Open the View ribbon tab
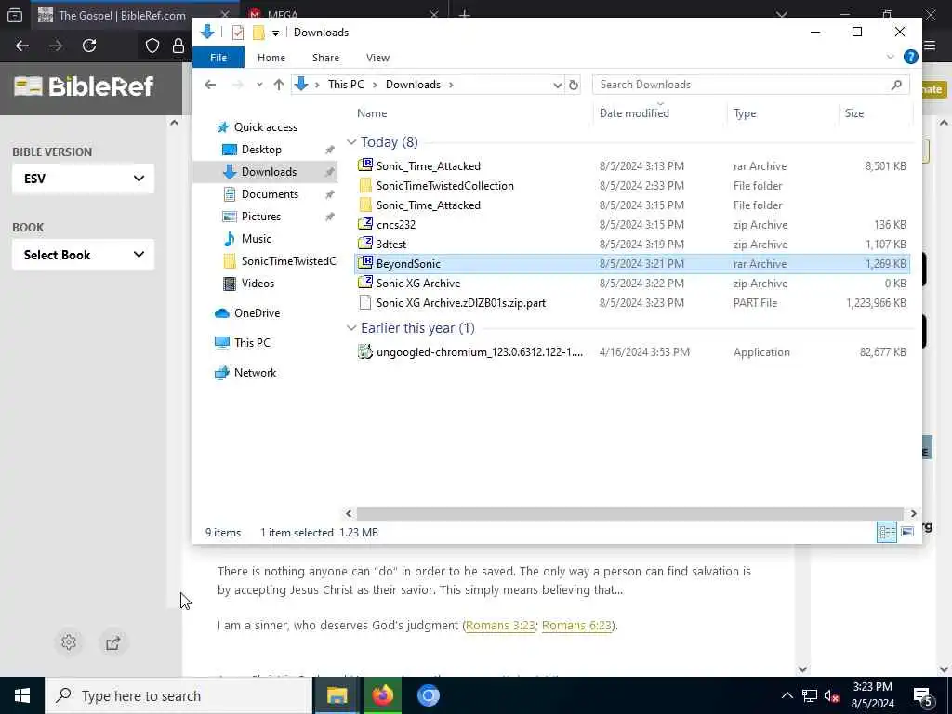The image size is (952, 714). click(x=377, y=58)
